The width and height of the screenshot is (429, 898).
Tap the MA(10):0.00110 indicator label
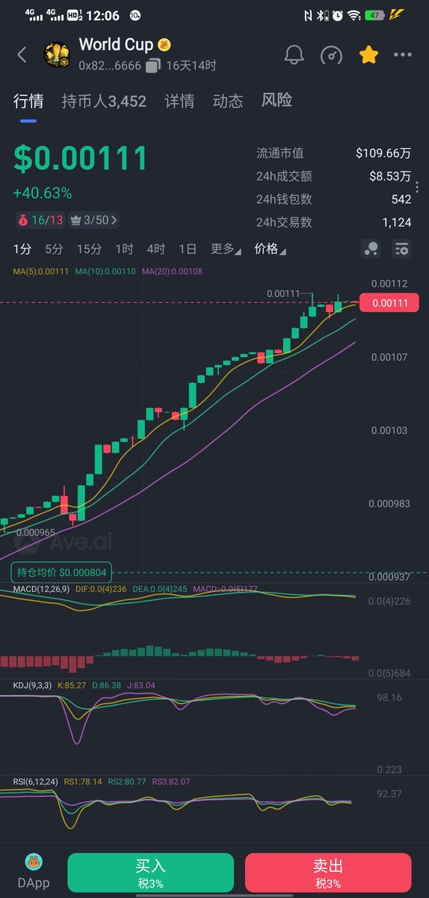(105, 271)
